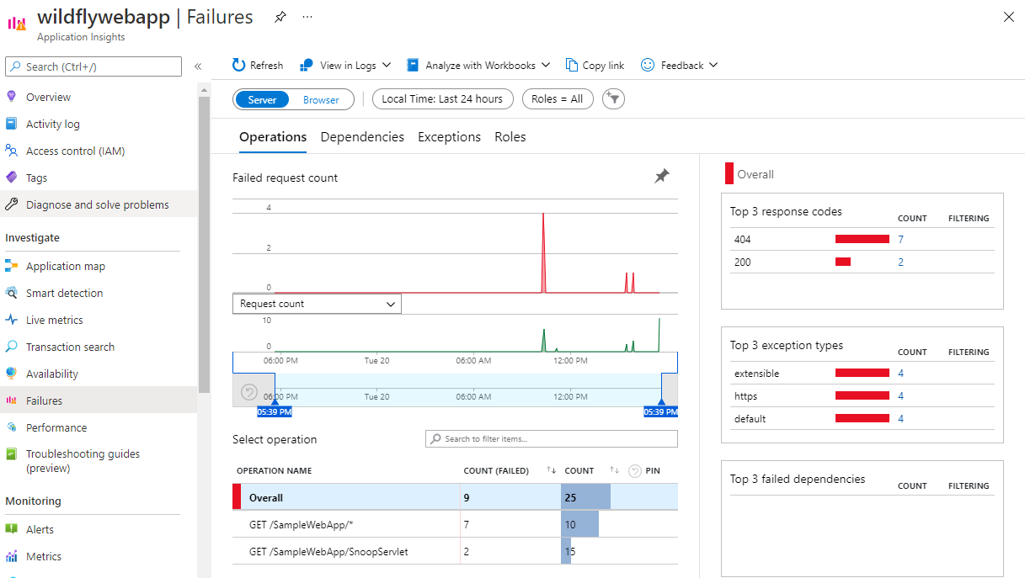Select the Overall operation row

point(455,497)
